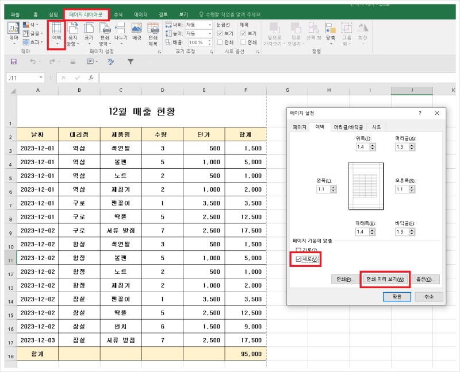The height and width of the screenshot is (372, 460).
Task: Click the dialog help question mark
Action: click(x=420, y=113)
